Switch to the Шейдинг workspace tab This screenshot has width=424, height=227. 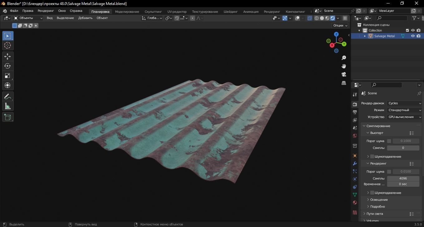231,12
